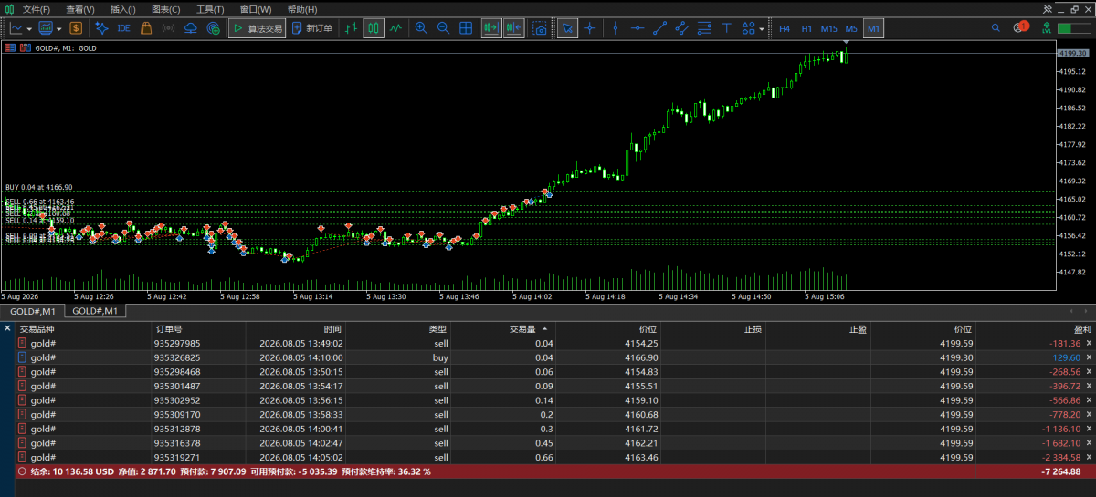Click the 4199.30 current price label

click(1074, 54)
